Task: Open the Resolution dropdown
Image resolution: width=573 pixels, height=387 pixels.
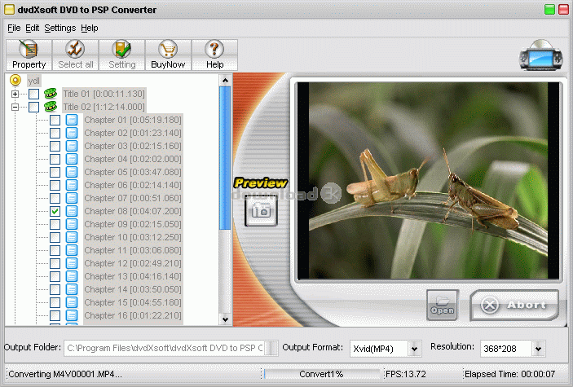Action: coord(537,349)
